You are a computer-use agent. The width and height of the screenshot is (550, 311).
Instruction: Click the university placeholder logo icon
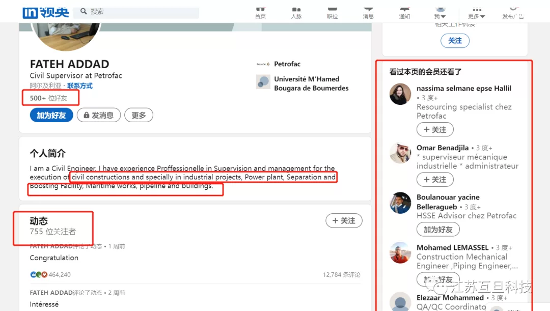(x=263, y=82)
